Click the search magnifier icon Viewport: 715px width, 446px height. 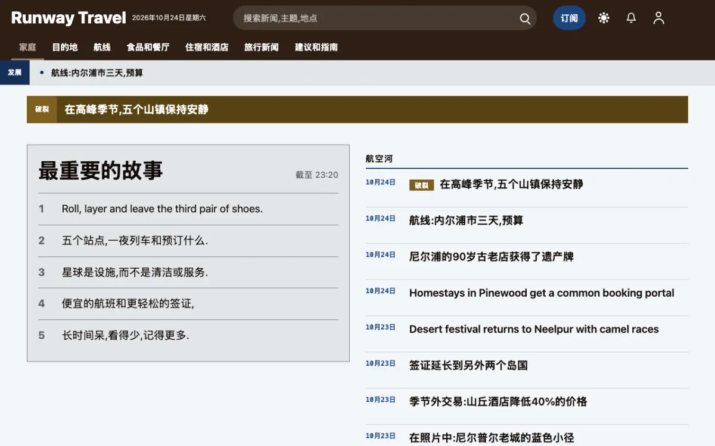pos(525,18)
